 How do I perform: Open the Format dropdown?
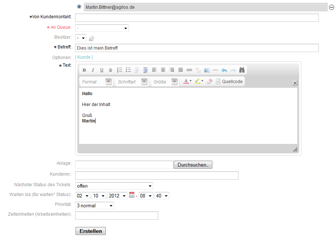point(97,82)
